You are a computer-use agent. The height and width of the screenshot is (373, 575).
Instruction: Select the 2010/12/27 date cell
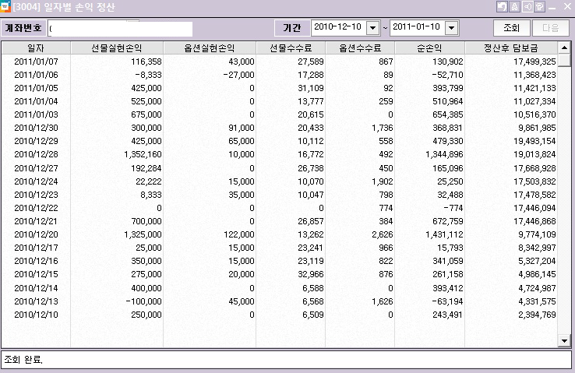click(x=36, y=168)
